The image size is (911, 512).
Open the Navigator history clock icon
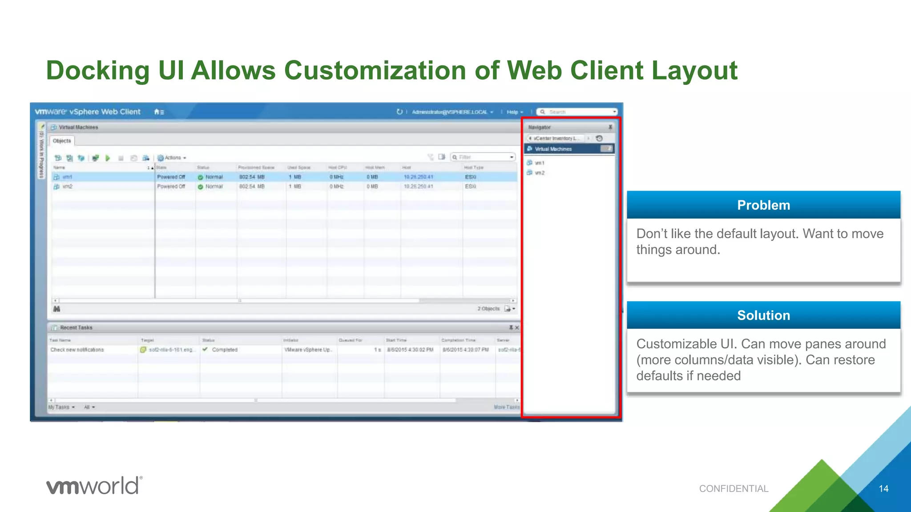tap(599, 139)
